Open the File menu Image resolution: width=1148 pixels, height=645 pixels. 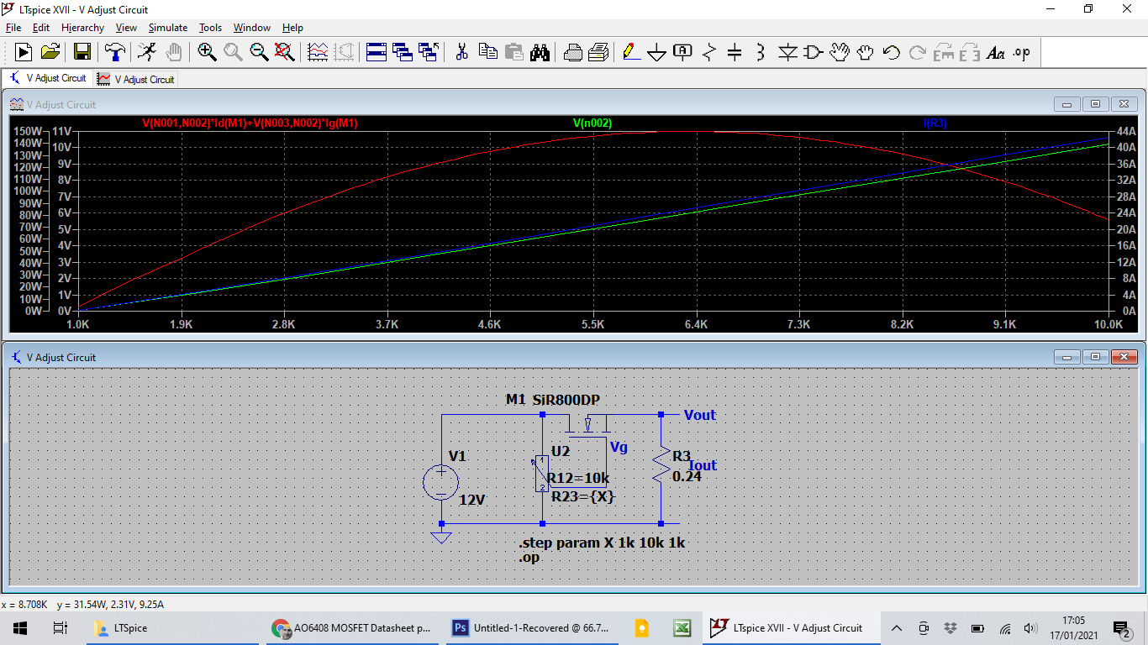pos(13,28)
